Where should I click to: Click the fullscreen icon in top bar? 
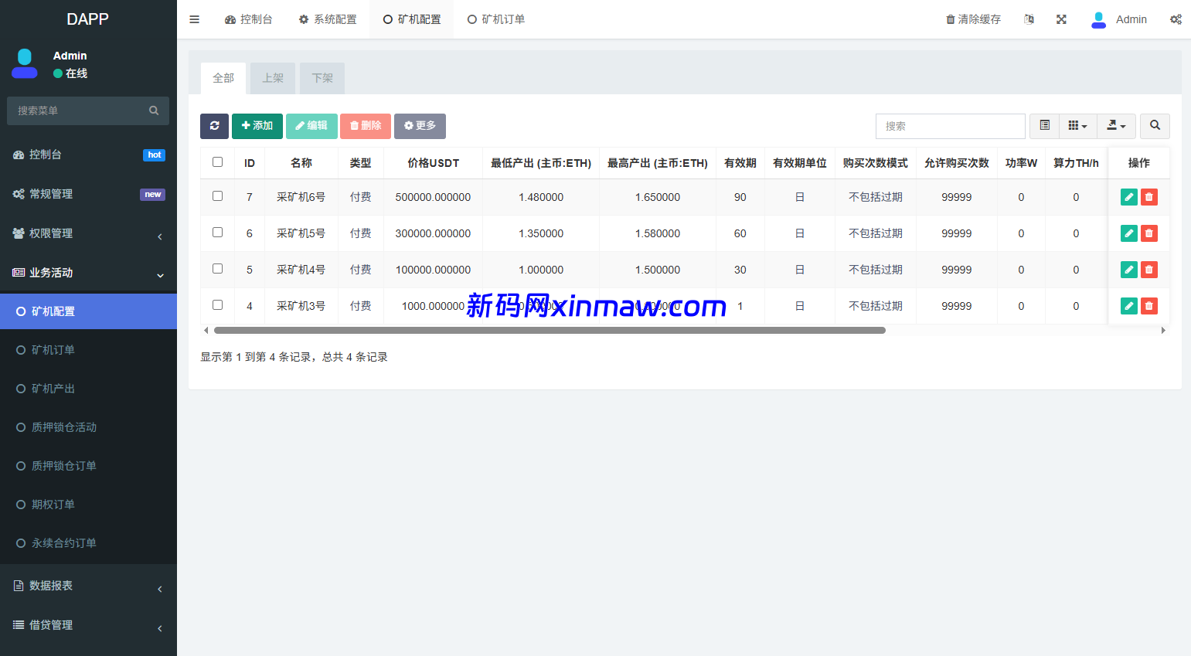1061,19
